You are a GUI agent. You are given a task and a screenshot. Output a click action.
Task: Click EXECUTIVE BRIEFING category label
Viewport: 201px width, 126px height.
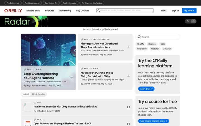coord(101,39)
